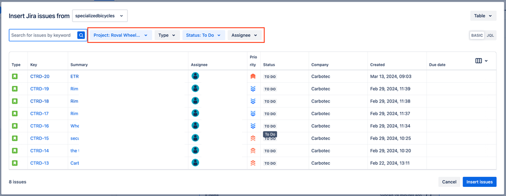Open issue key CTRD-17 link

(40, 114)
